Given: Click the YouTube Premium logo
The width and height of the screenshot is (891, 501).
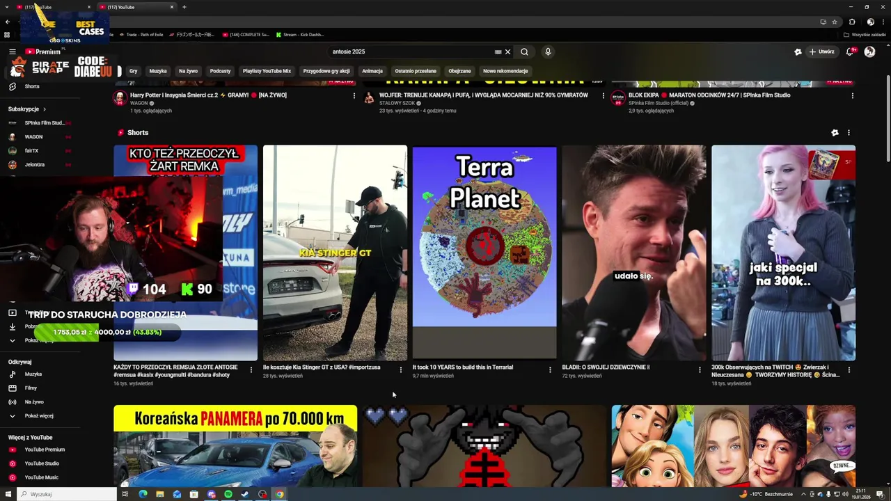Looking at the screenshot, I should click(43, 51).
